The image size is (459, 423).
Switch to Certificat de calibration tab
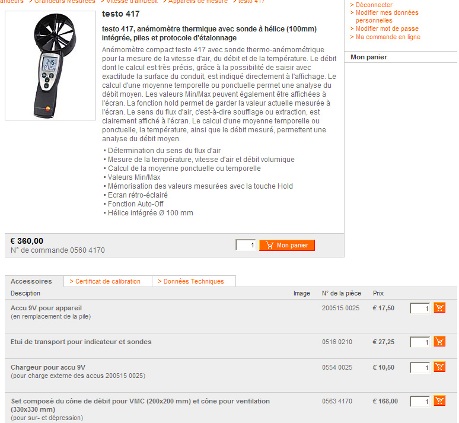click(x=105, y=281)
